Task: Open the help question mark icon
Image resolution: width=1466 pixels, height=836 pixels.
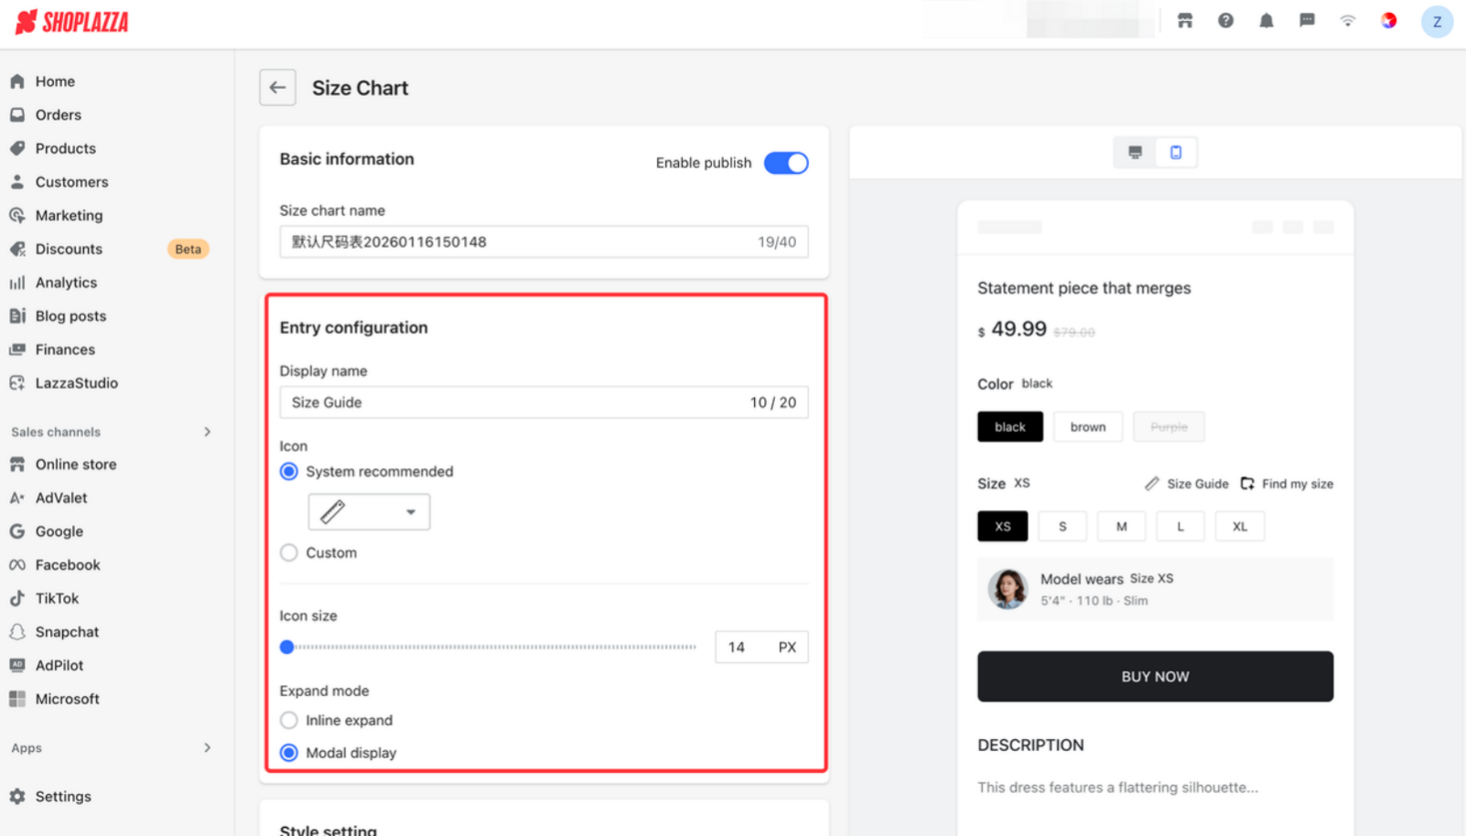Action: click(x=1225, y=21)
